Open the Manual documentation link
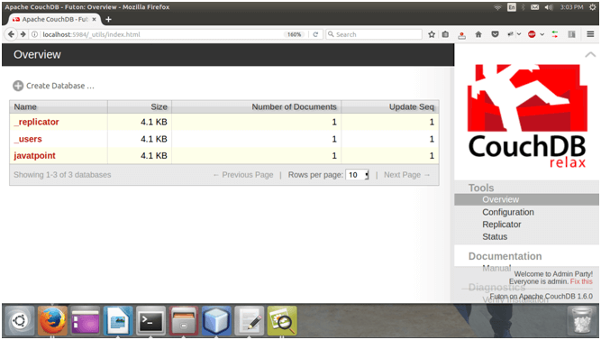Image resolution: width=601 pixels, height=340 pixels. [496, 268]
